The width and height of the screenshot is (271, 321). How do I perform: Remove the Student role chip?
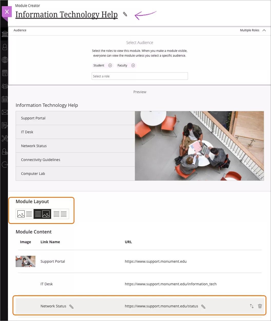pos(110,65)
